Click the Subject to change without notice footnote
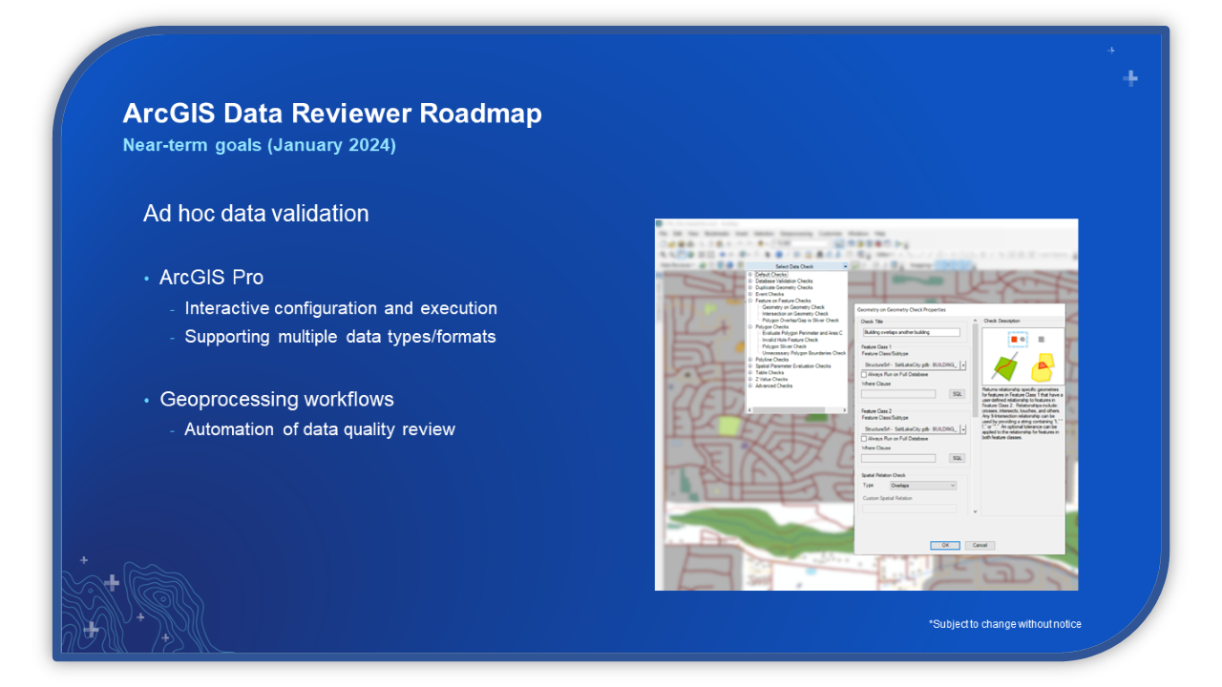The width and height of the screenshot is (1222, 687). pos(1005,624)
